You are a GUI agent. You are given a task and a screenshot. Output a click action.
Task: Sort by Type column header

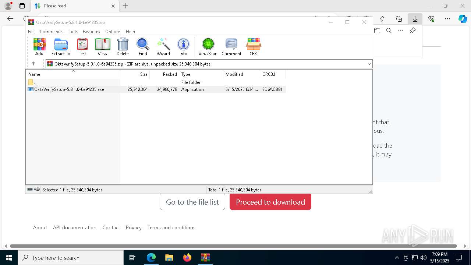pyautogui.click(x=201, y=74)
